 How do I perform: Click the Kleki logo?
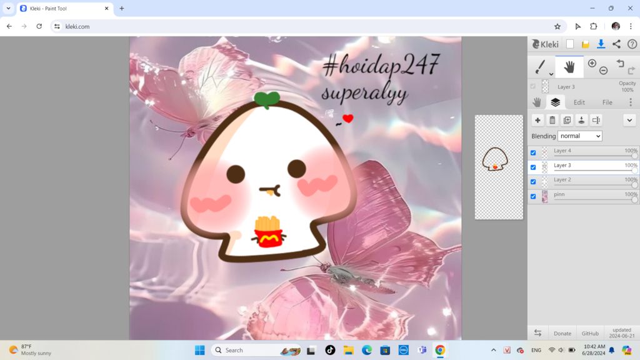tap(545, 44)
